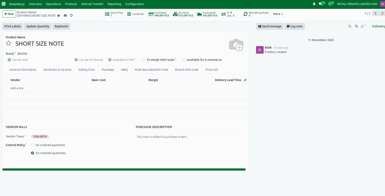Image resolution: width=385 pixels, height=196 pixels.
Task: Open user avatar menu in top bar
Action: pos(382,4)
